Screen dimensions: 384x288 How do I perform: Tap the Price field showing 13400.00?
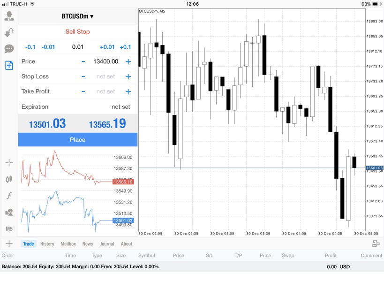[x=105, y=61]
